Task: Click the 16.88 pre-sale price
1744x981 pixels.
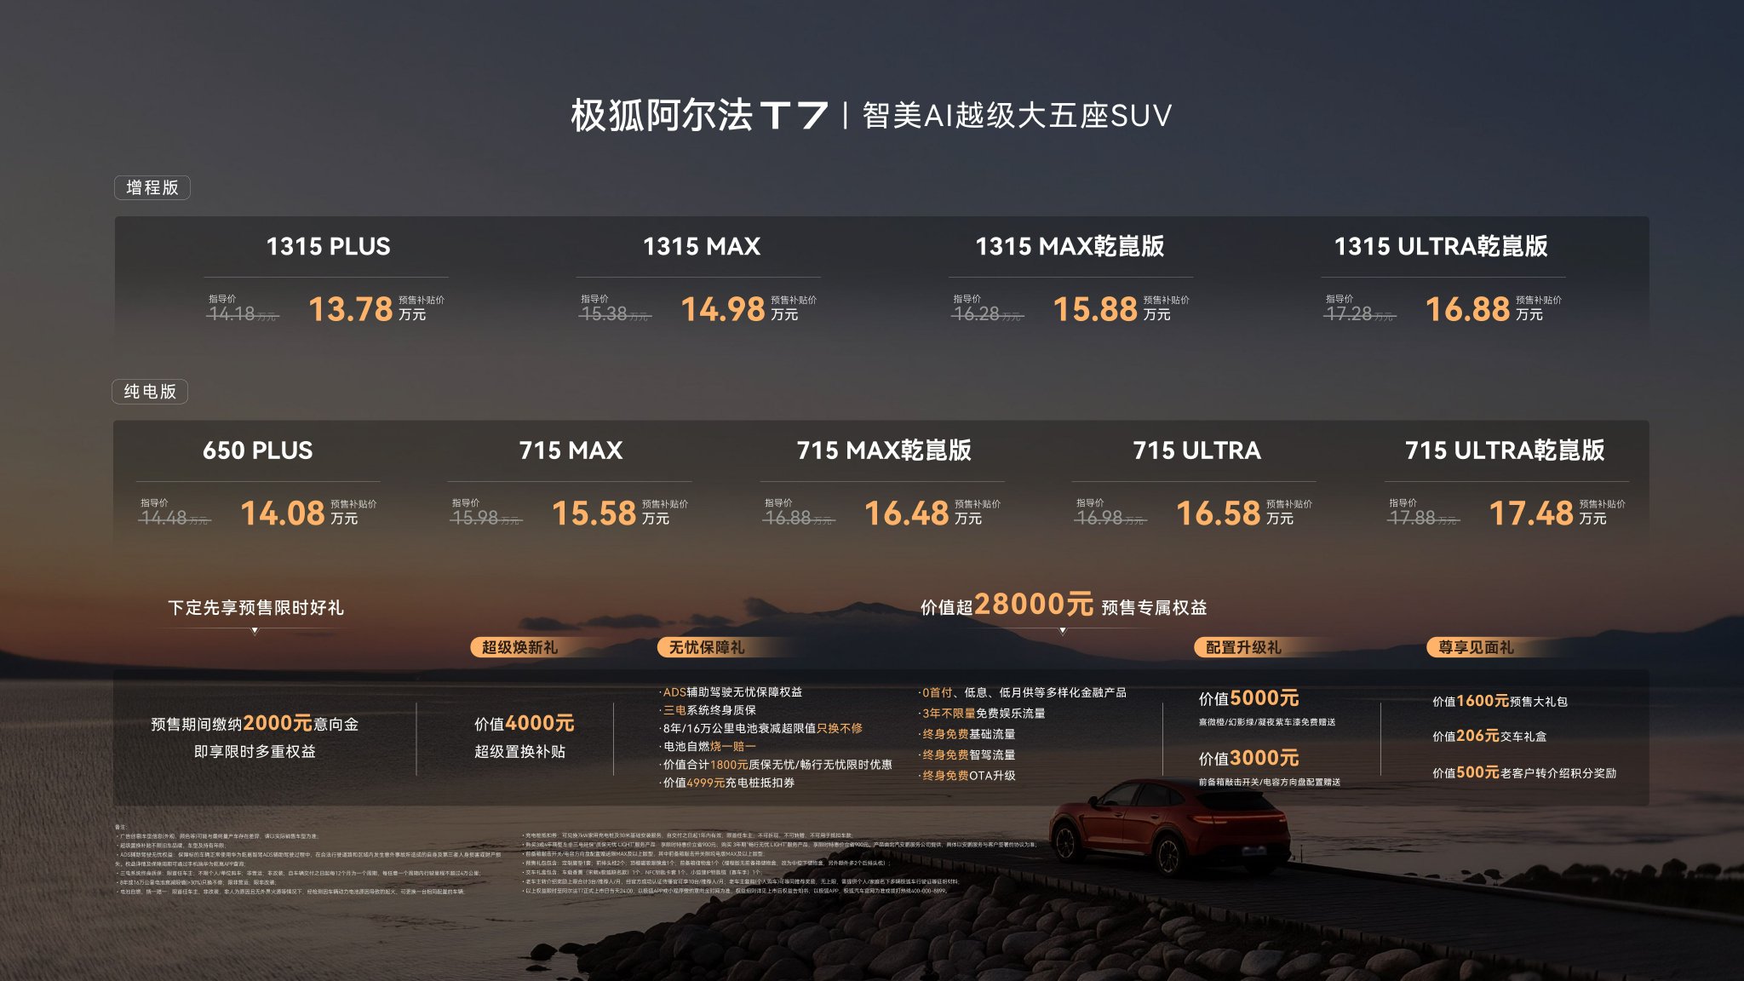Action: (1467, 309)
